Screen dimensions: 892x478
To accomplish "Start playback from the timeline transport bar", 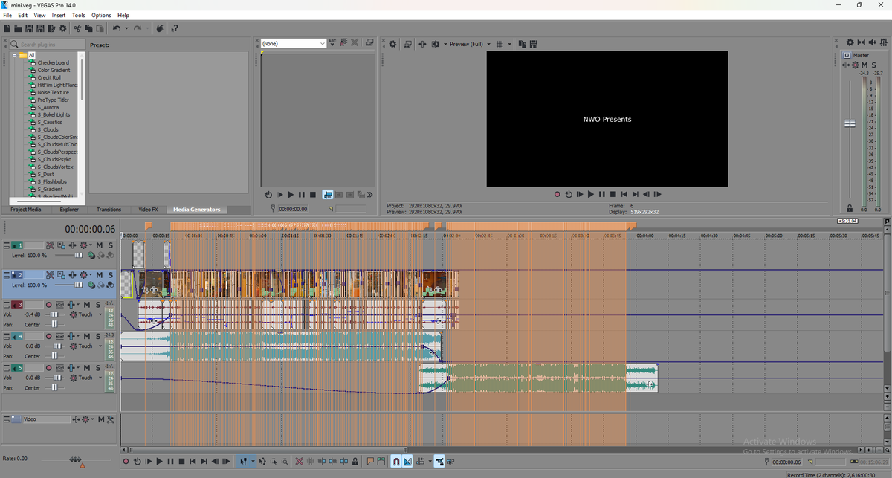I will [159, 462].
